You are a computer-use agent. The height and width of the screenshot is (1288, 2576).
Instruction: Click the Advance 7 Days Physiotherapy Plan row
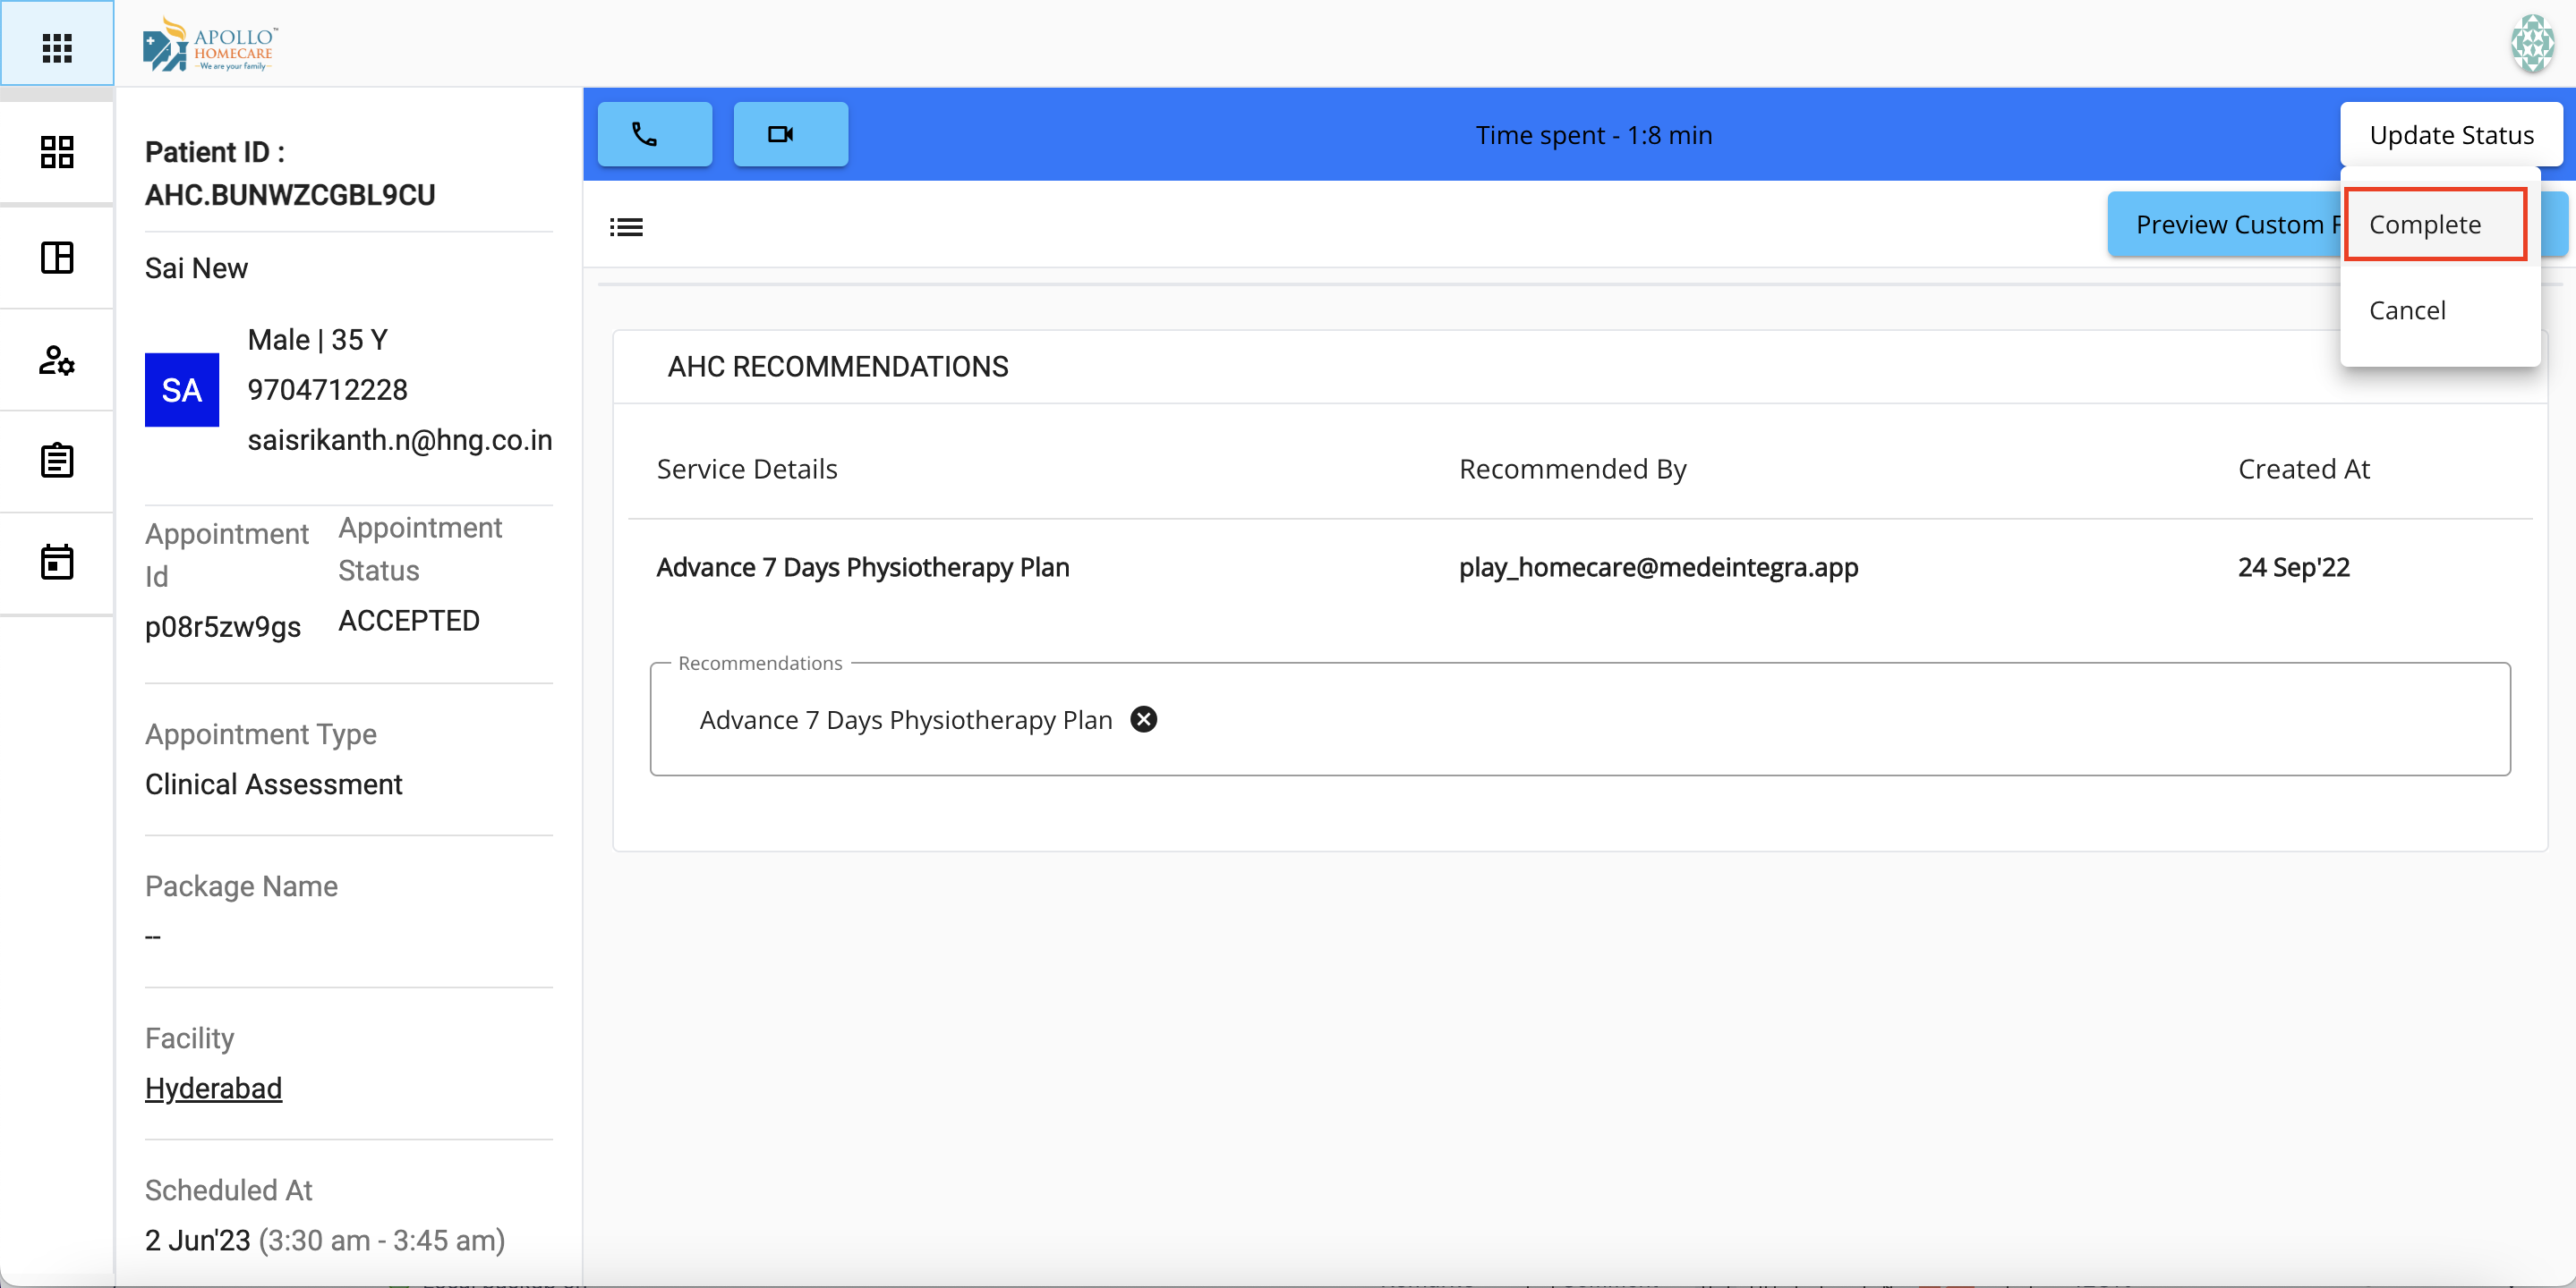coord(862,568)
